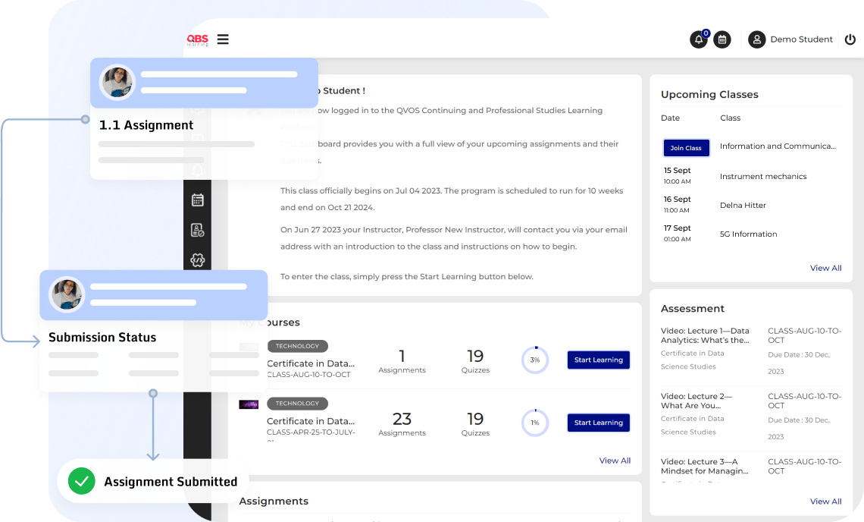Open the Lecture 1 Data Analytics assessment
864x522 pixels.
pyautogui.click(x=705, y=335)
